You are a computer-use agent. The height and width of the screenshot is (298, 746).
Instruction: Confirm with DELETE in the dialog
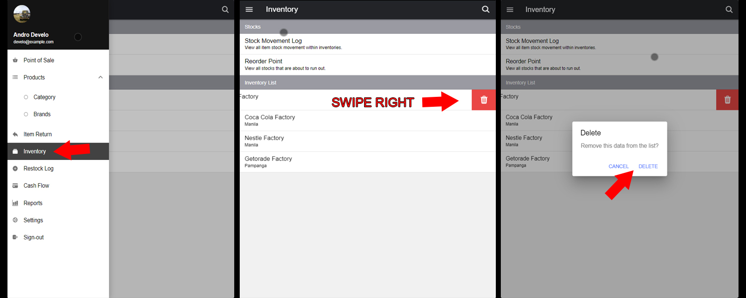(x=648, y=166)
